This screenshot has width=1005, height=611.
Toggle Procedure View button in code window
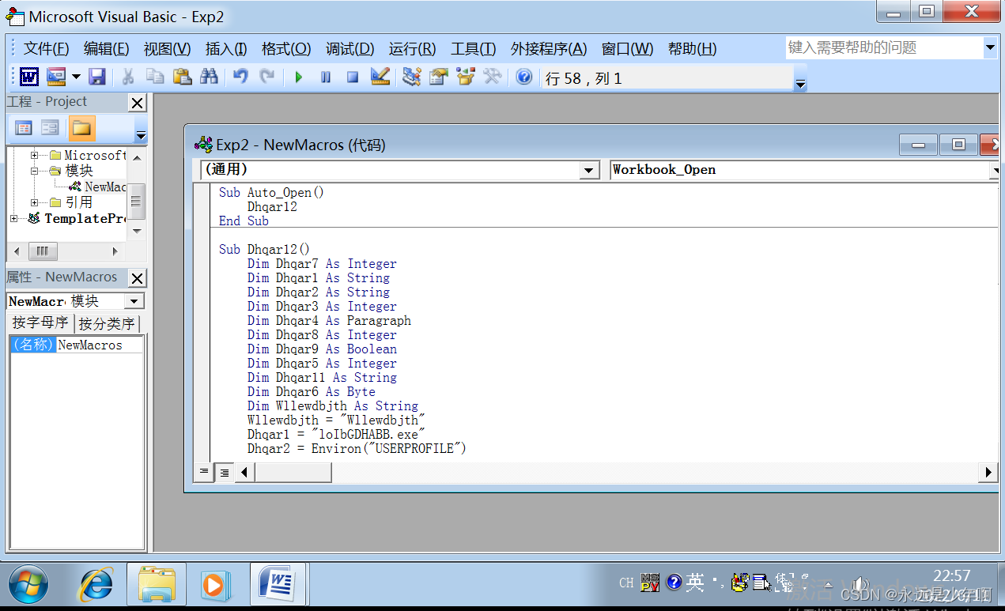(x=204, y=472)
